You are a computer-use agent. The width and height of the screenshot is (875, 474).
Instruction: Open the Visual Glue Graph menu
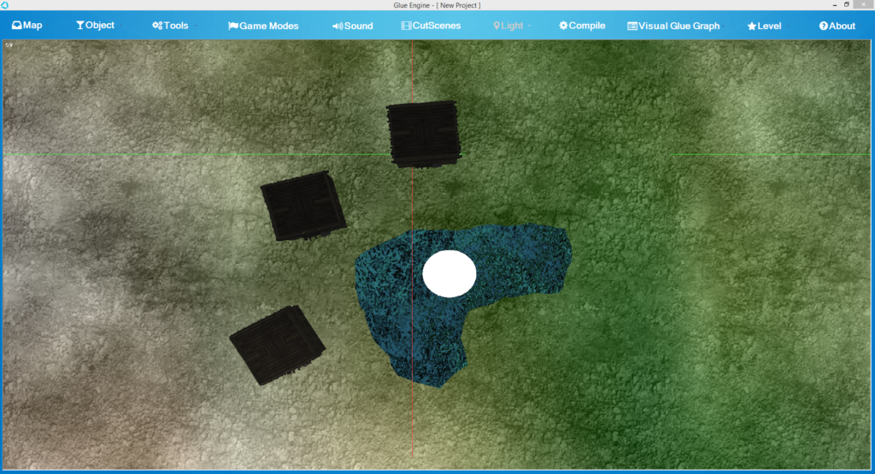[x=673, y=26]
